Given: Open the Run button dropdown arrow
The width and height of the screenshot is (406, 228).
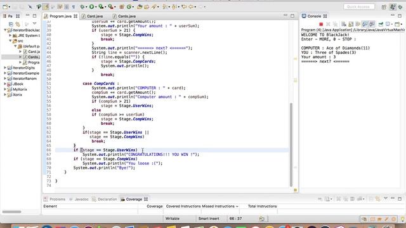Looking at the screenshot, I should (96, 7).
